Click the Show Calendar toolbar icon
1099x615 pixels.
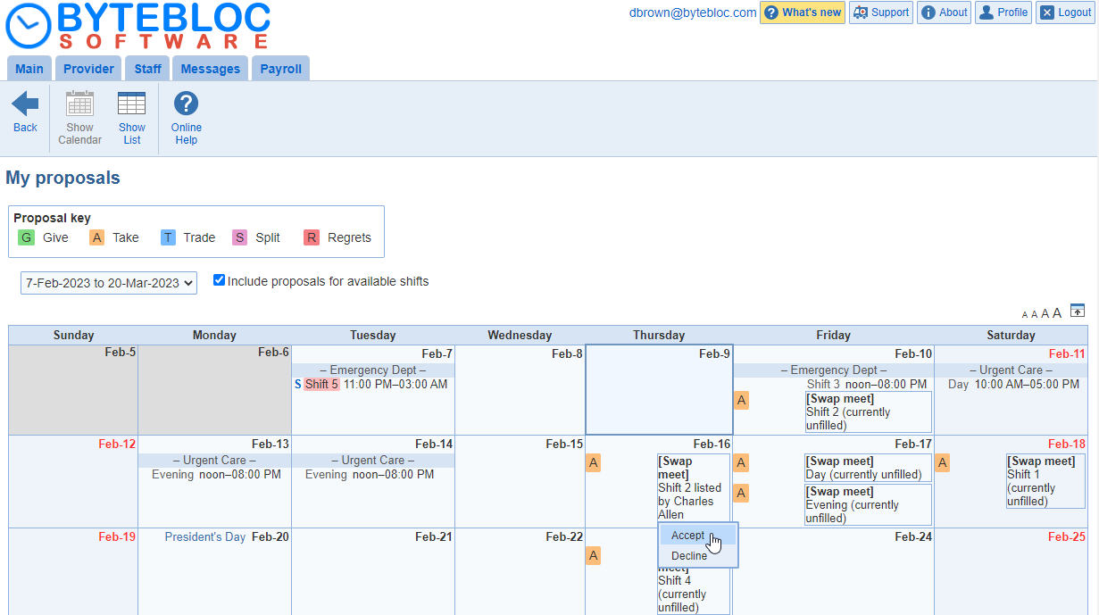coord(79,104)
